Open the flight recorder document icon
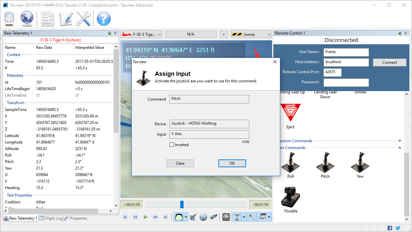 pyautogui.click(x=47, y=19)
